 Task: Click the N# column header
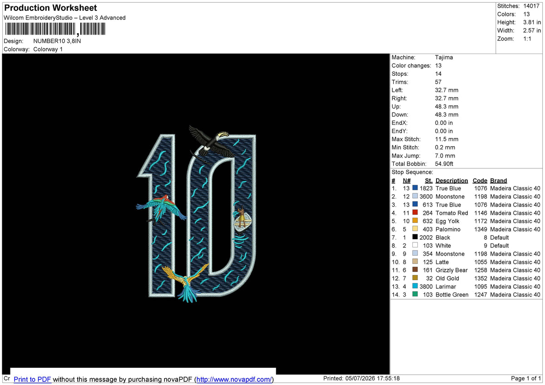(x=406, y=180)
